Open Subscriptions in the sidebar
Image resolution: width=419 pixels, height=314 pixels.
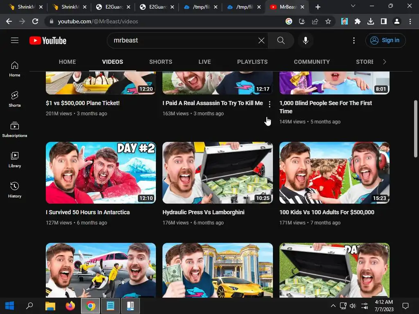(15, 130)
